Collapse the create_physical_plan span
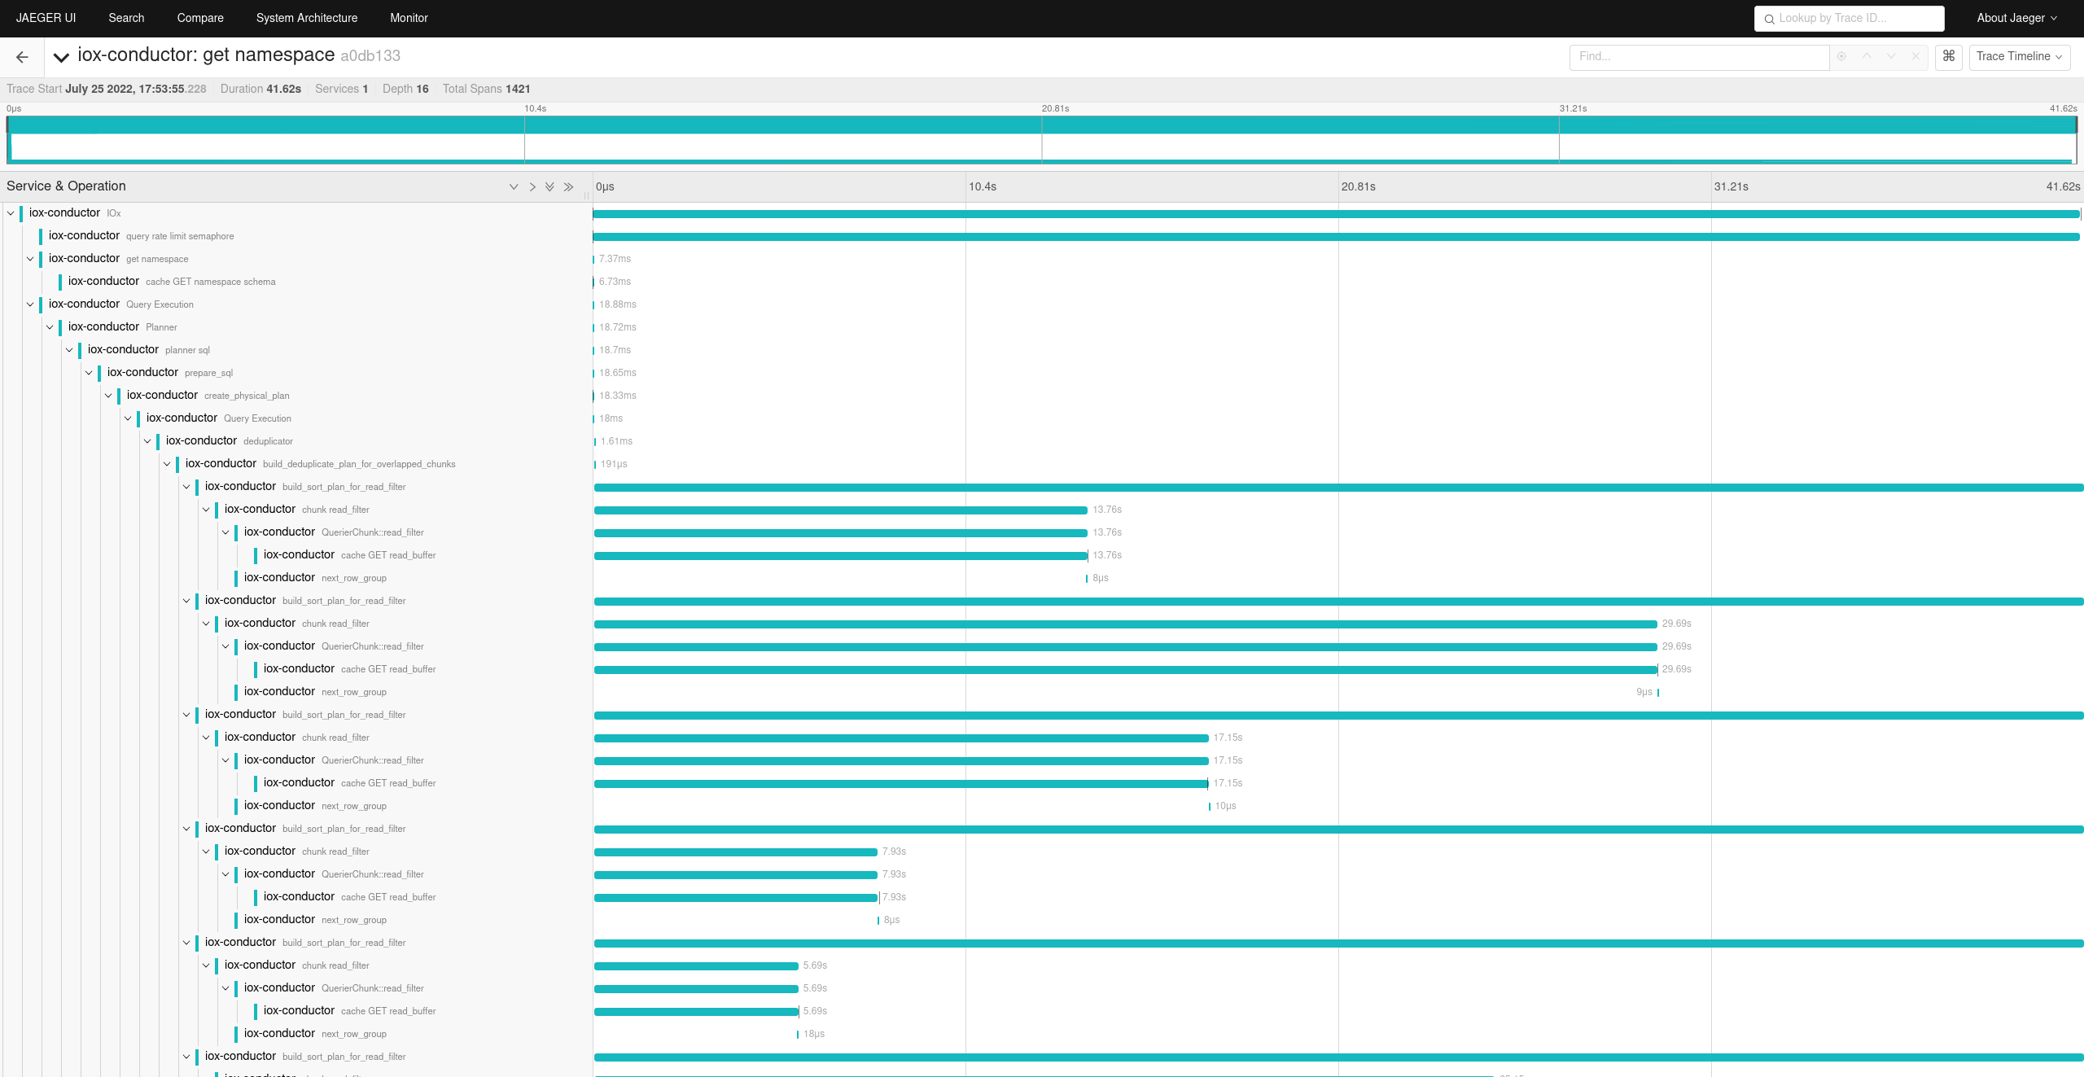The image size is (2084, 1077). click(108, 396)
